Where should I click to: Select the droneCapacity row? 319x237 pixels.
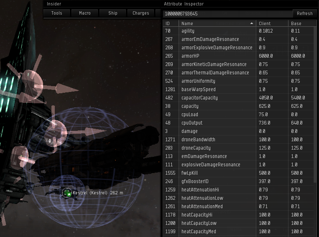238,148
